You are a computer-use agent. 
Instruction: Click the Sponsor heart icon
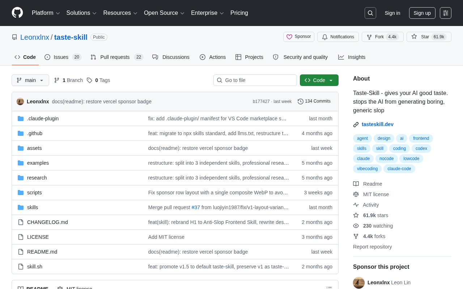(289, 37)
